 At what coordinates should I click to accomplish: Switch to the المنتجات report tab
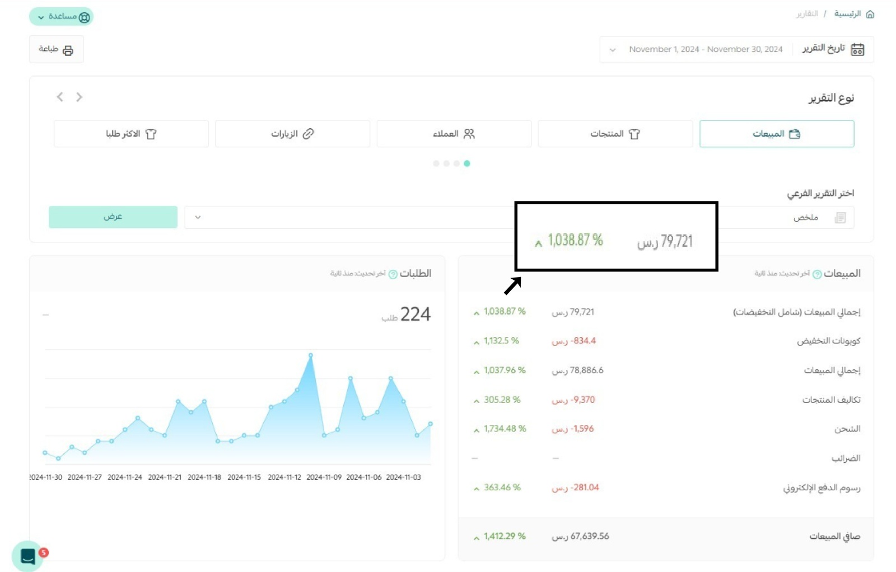click(615, 134)
